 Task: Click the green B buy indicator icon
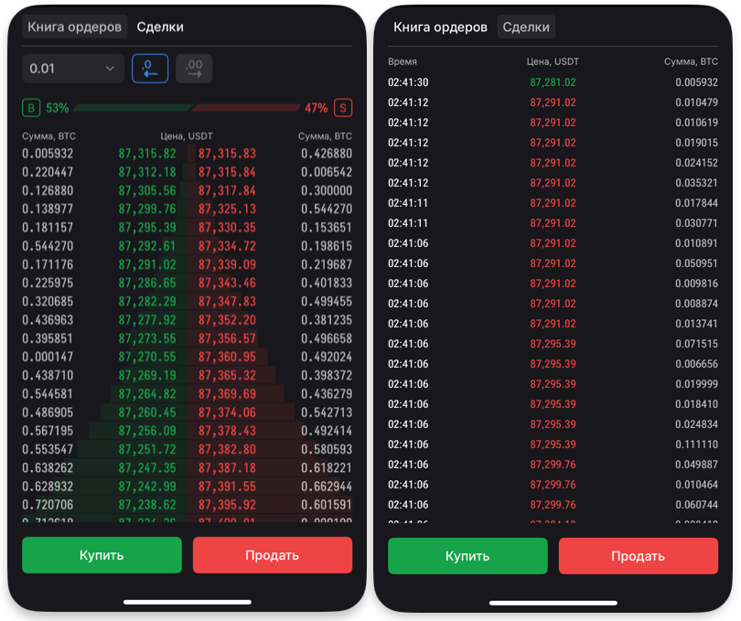click(32, 108)
